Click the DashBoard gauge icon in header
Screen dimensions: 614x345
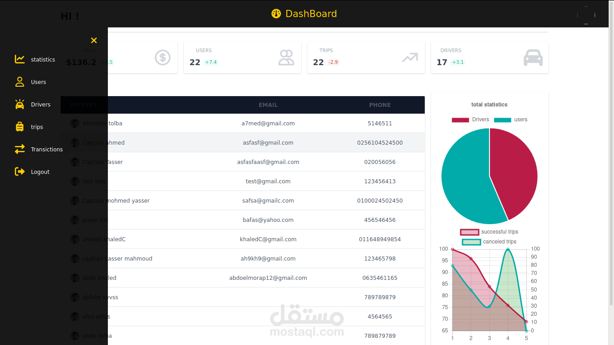[276, 14]
